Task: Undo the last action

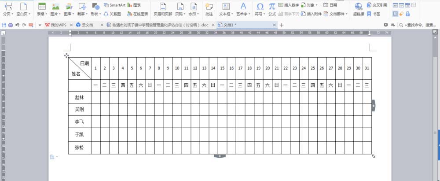Action: coord(18,25)
